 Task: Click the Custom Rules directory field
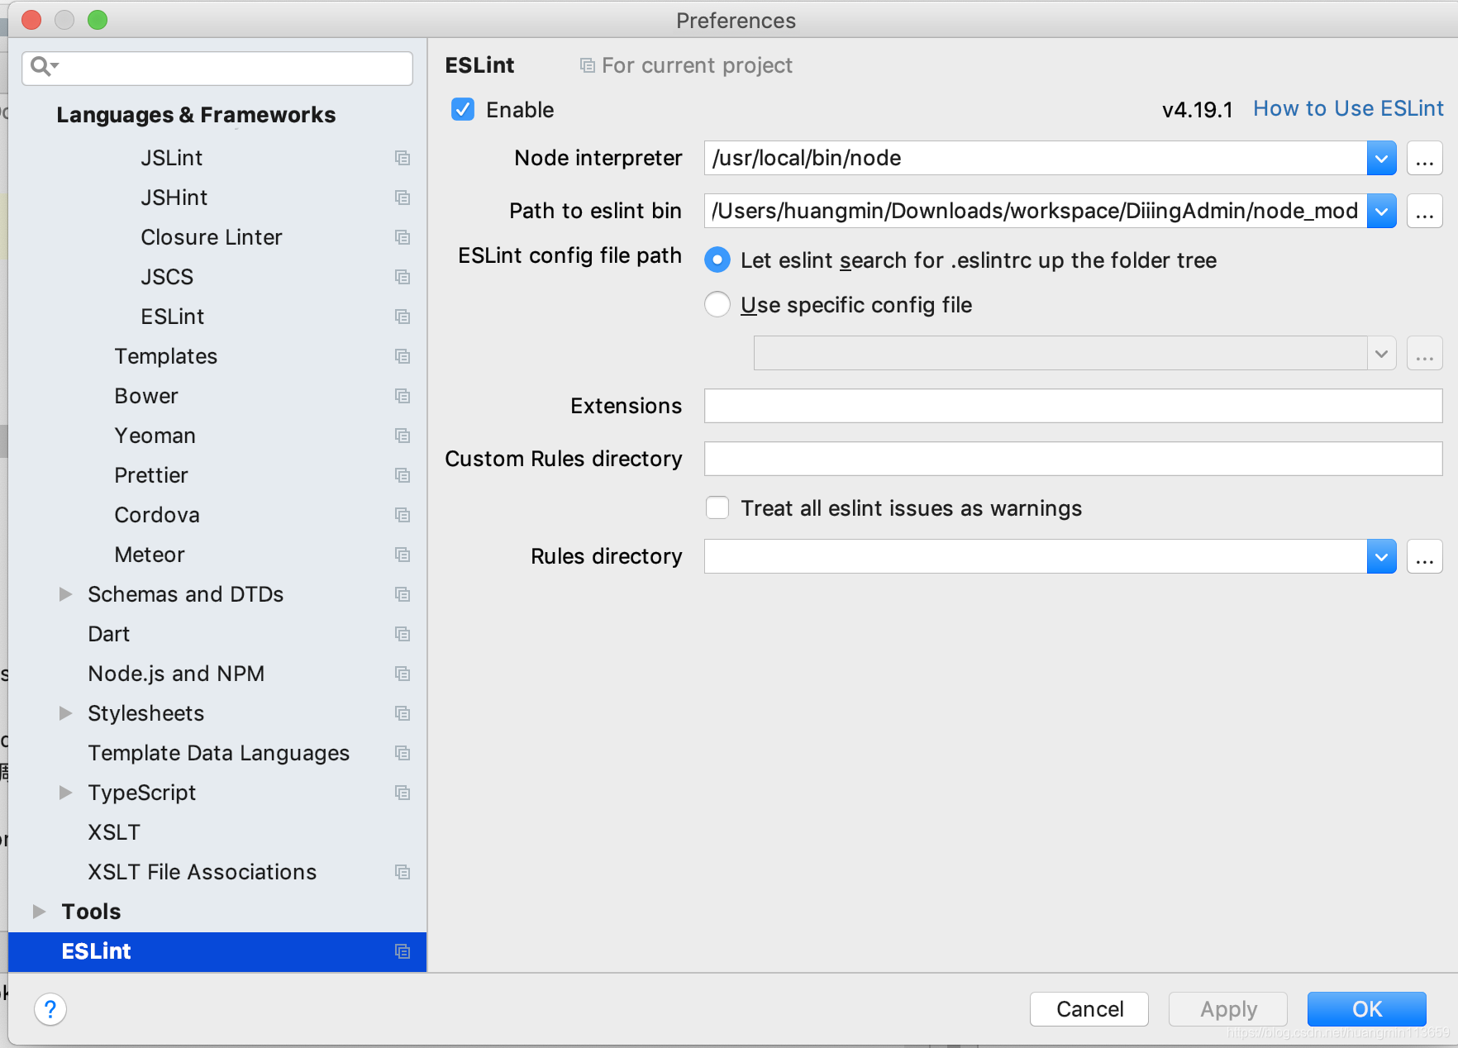1073,459
